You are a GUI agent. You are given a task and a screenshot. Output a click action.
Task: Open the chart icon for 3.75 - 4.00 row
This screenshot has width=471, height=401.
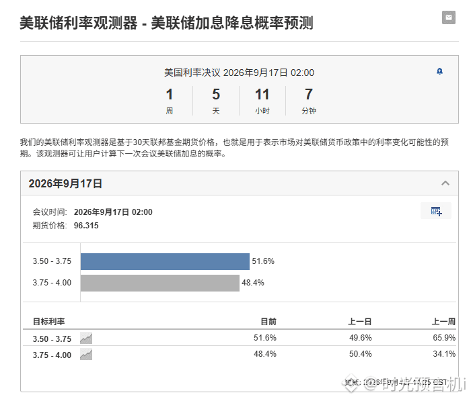86,355
